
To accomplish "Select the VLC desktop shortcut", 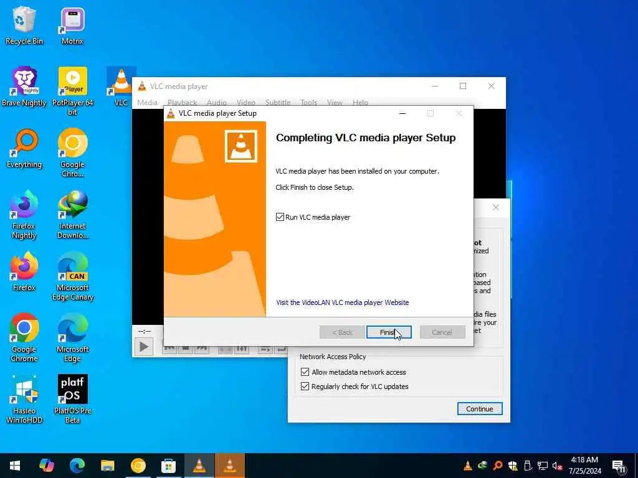I will (x=121, y=87).
